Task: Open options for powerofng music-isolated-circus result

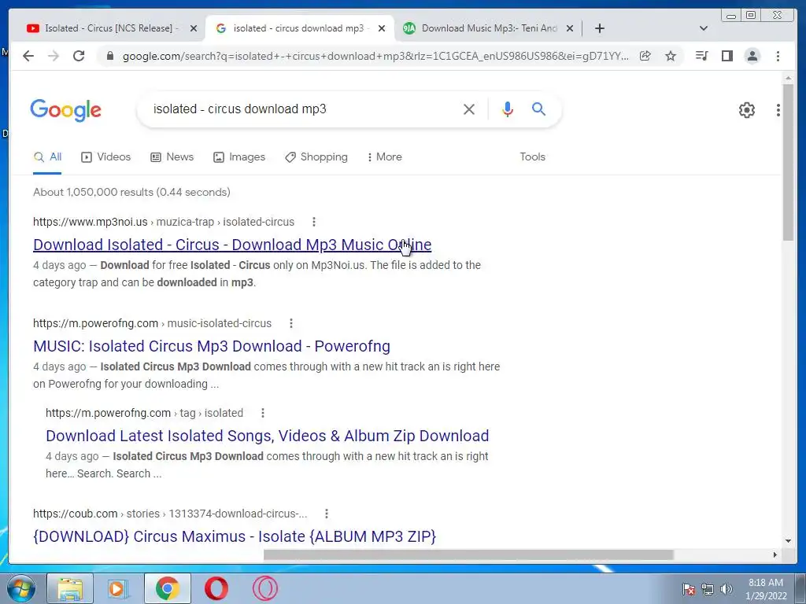Action: pyautogui.click(x=291, y=323)
